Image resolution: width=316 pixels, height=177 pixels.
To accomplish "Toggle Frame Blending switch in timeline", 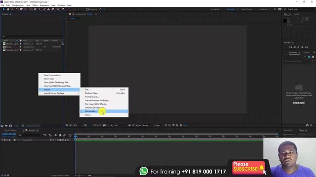I will click(60, 136).
